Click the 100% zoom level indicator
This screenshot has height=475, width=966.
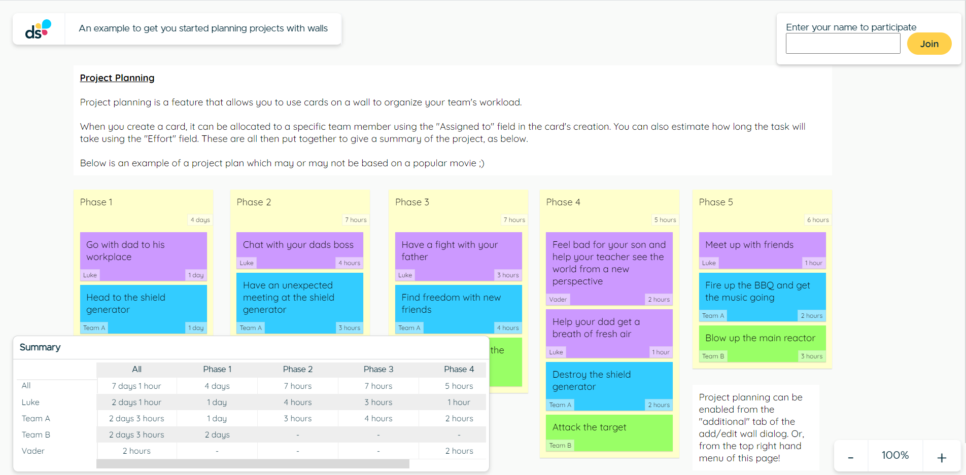pos(895,456)
